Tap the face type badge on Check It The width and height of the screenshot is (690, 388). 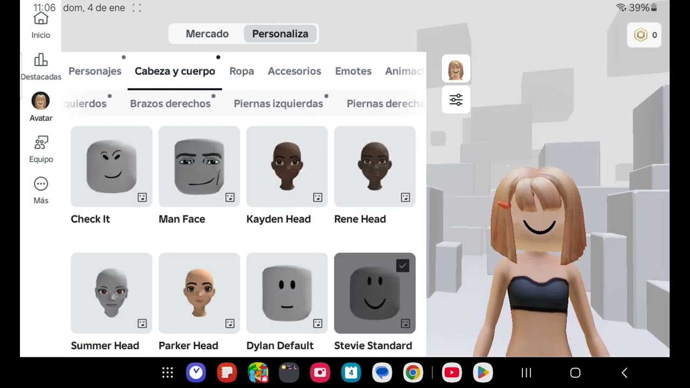(142, 197)
